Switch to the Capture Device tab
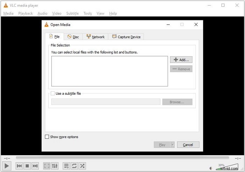This screenshot has width=245, height=172. point(126,37)
